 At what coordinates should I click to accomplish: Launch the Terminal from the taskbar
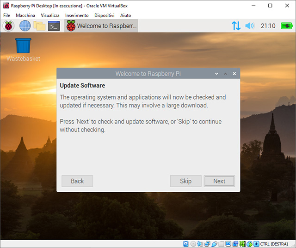point(54,26)
